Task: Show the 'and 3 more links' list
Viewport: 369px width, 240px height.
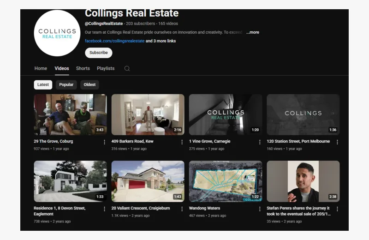Action: 161,41
